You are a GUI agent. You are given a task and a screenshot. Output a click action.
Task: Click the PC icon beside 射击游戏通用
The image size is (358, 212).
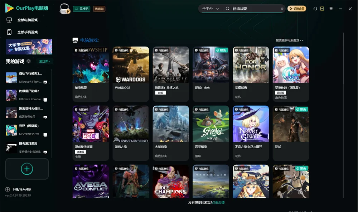point(45,153)
